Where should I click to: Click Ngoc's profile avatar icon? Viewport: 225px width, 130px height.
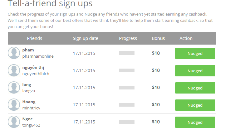pyautogui.click(x=14, y=122)
